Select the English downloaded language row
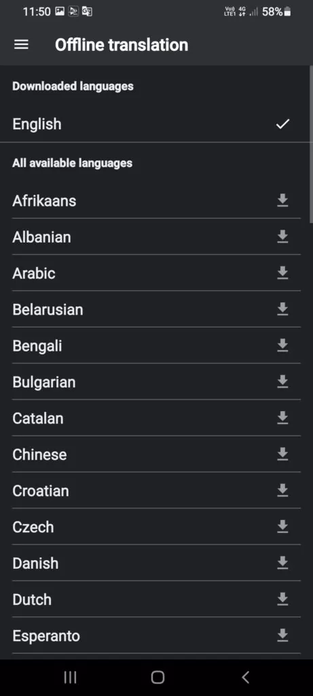This screenshot has width=313, height=696. click(x=155, y=124)
